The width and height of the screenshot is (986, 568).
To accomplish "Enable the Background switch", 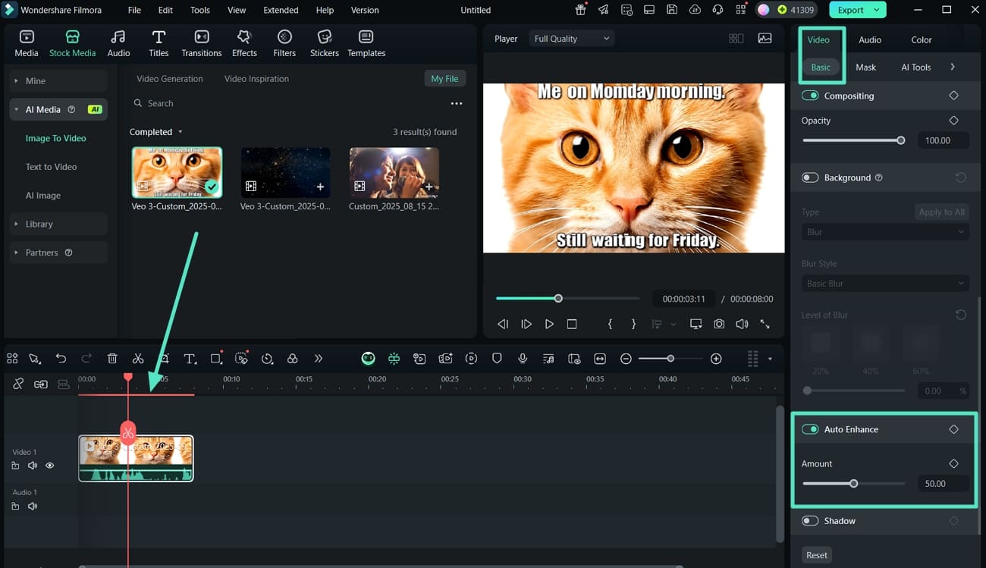I will pos(810,177).
